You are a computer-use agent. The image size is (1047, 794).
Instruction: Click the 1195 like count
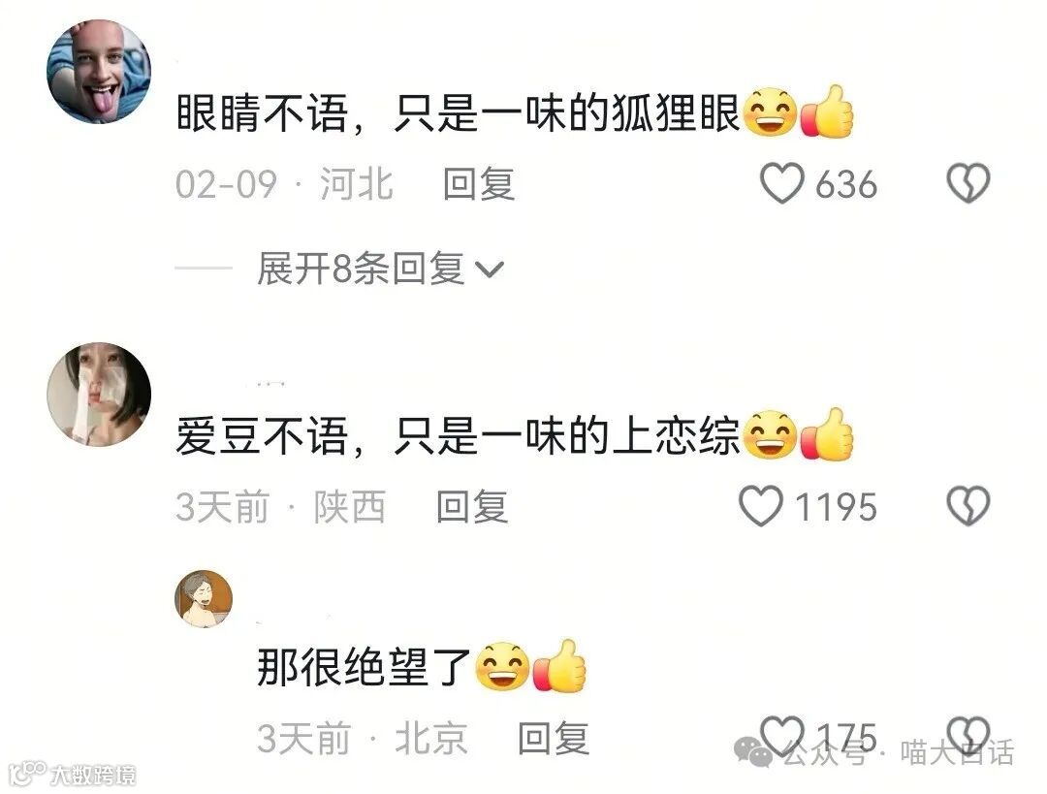(x=836, y=507)
